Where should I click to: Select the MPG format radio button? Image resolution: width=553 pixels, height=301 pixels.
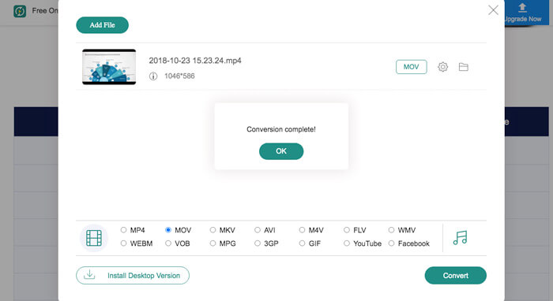(213, 243)
